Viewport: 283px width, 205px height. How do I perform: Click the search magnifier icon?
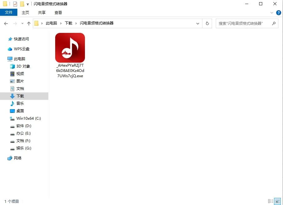click(x=274, y=24)
